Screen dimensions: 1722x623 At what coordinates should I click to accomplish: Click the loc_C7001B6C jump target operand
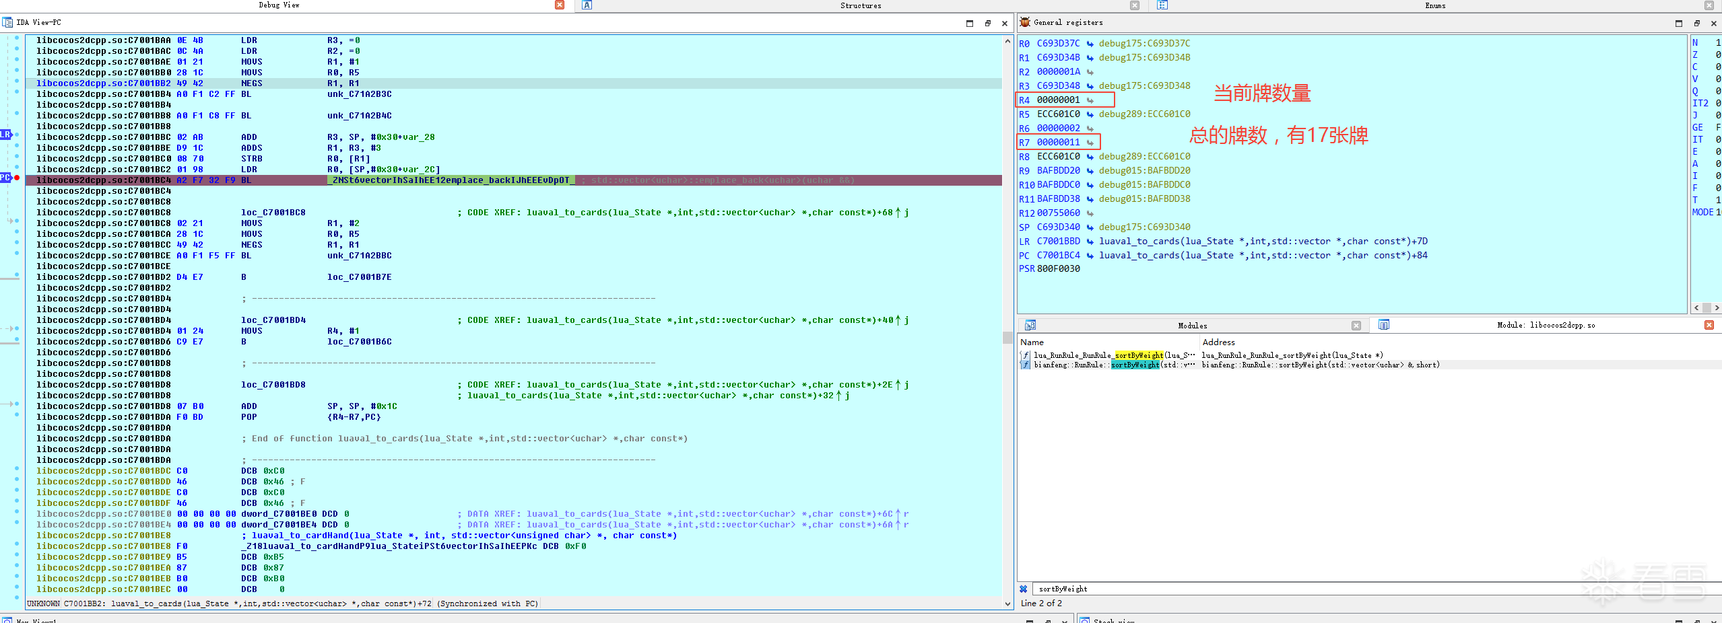(x=359, y=342)
